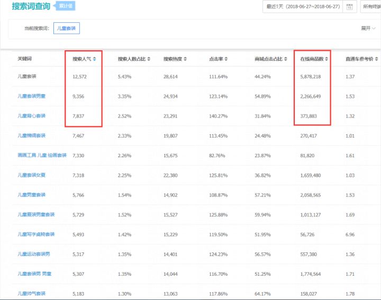Sort by 搜索热度 column arrows

pos(185,59)
